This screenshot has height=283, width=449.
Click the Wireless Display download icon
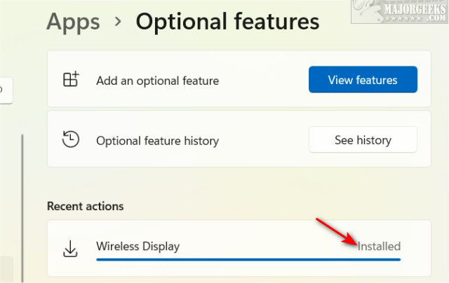(x=71, y=247)
